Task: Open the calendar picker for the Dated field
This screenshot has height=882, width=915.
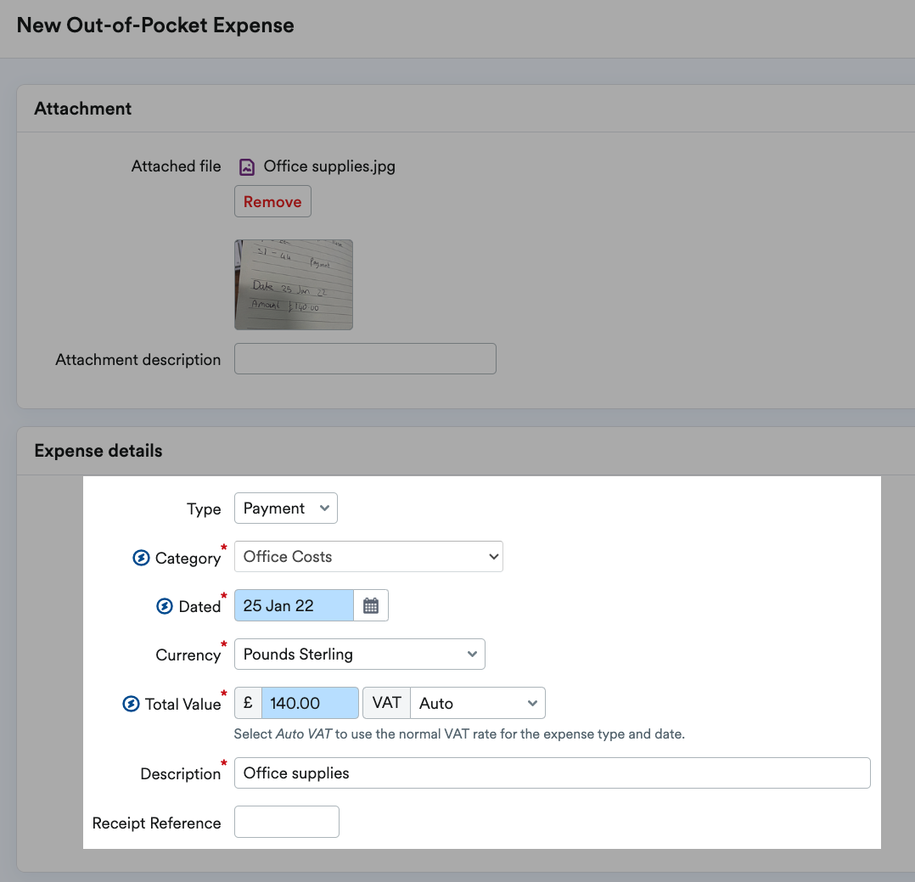Action: (371, 604)
